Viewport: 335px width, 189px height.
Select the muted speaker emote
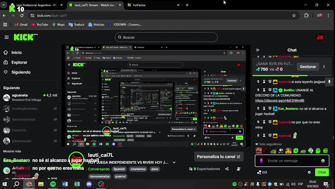[x=281, y=151]
